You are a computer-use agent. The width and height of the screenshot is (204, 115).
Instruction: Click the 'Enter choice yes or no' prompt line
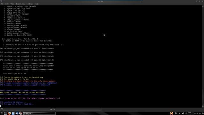click(x=14, y=73)
